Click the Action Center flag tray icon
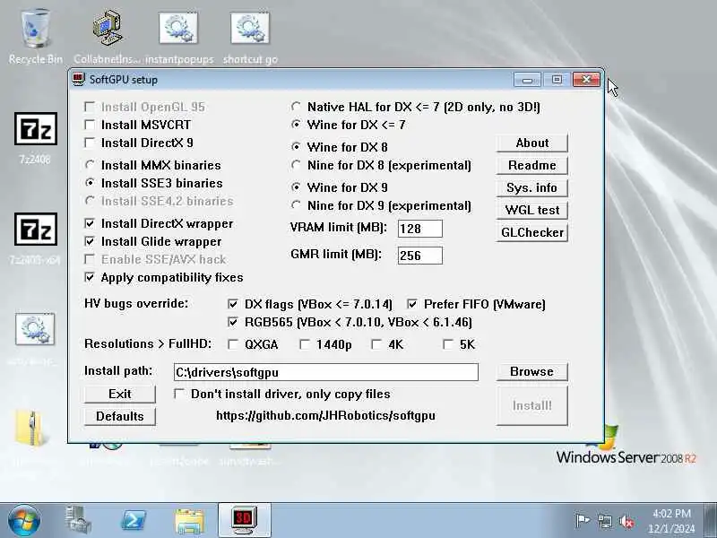The image size is (717, 538). tap(582, 521)
